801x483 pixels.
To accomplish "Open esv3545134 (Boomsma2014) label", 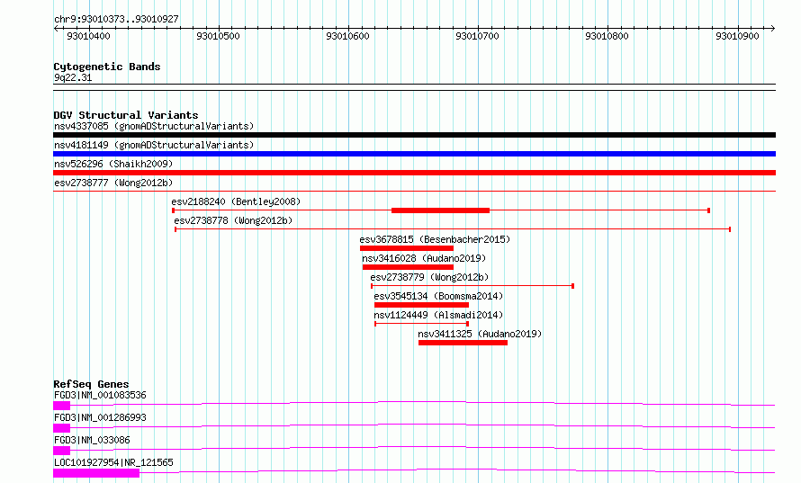I will pyautogui.click(x=438, y=296).
